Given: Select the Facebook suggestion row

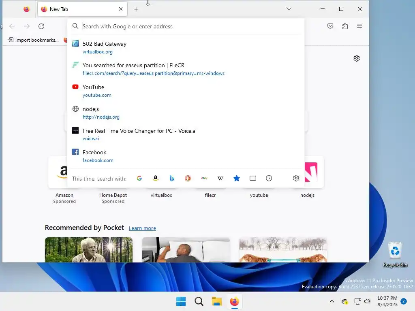Looking at the screenshot, I should pos(186,156).
